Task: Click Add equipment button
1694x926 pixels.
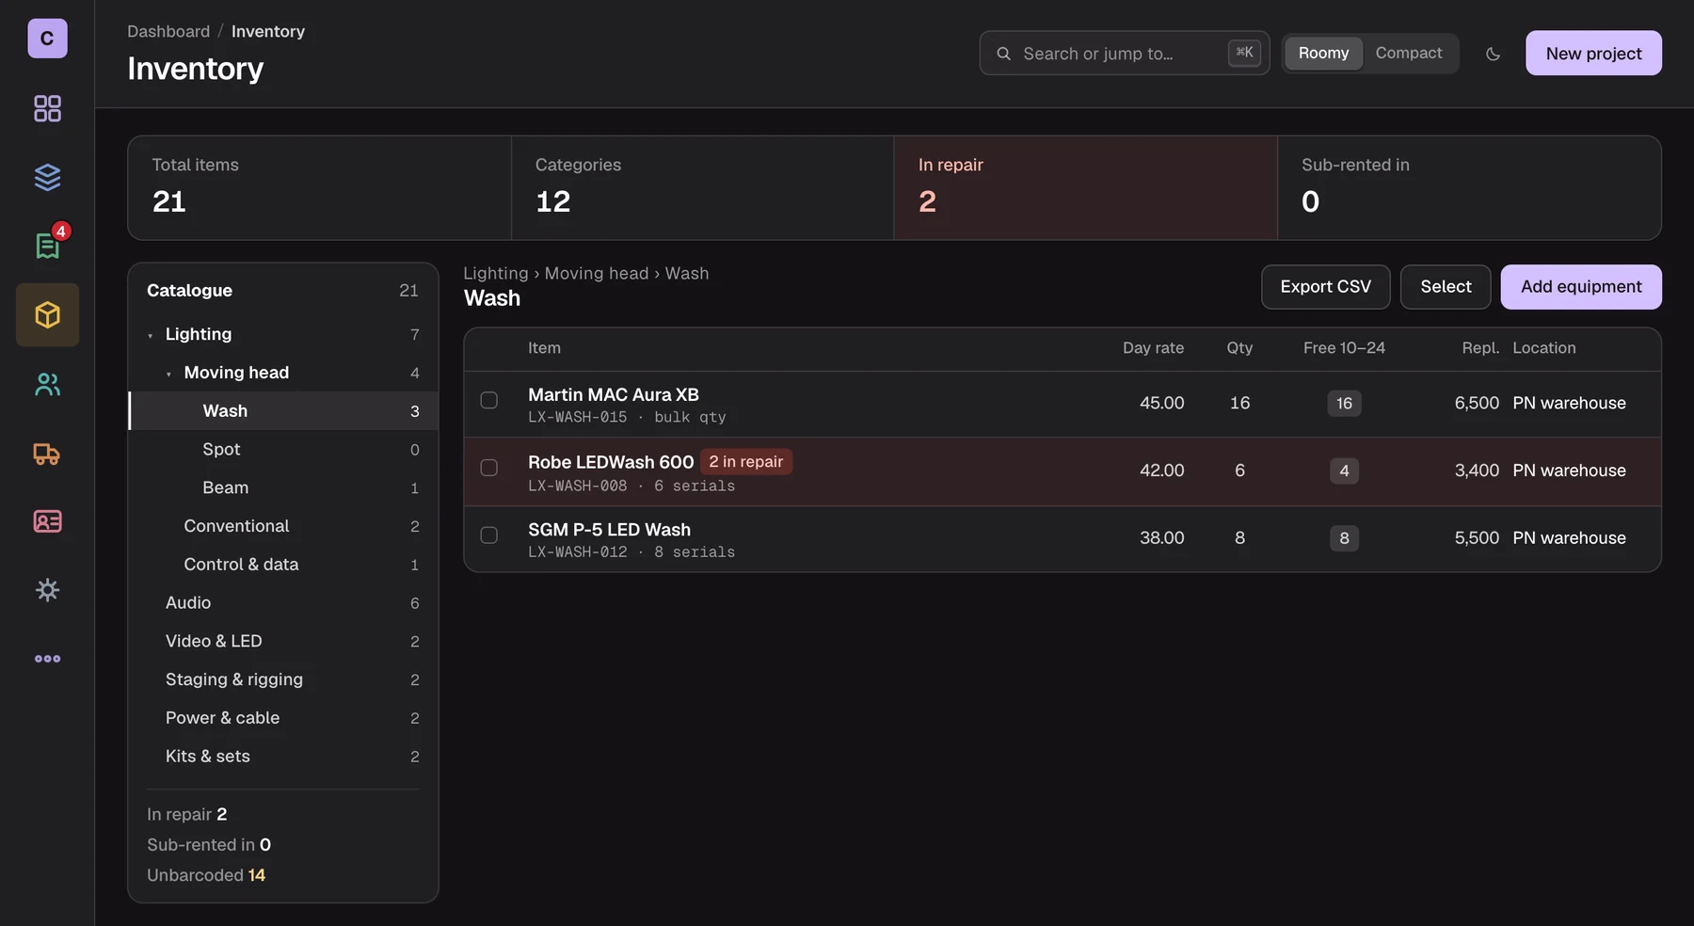Action: (x=1581, y=287)
